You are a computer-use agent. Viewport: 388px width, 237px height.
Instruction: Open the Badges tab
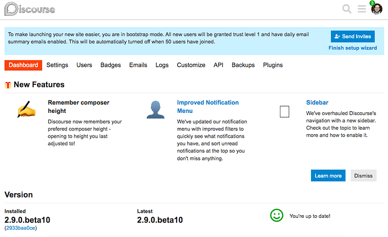click(x=111, y=65)
